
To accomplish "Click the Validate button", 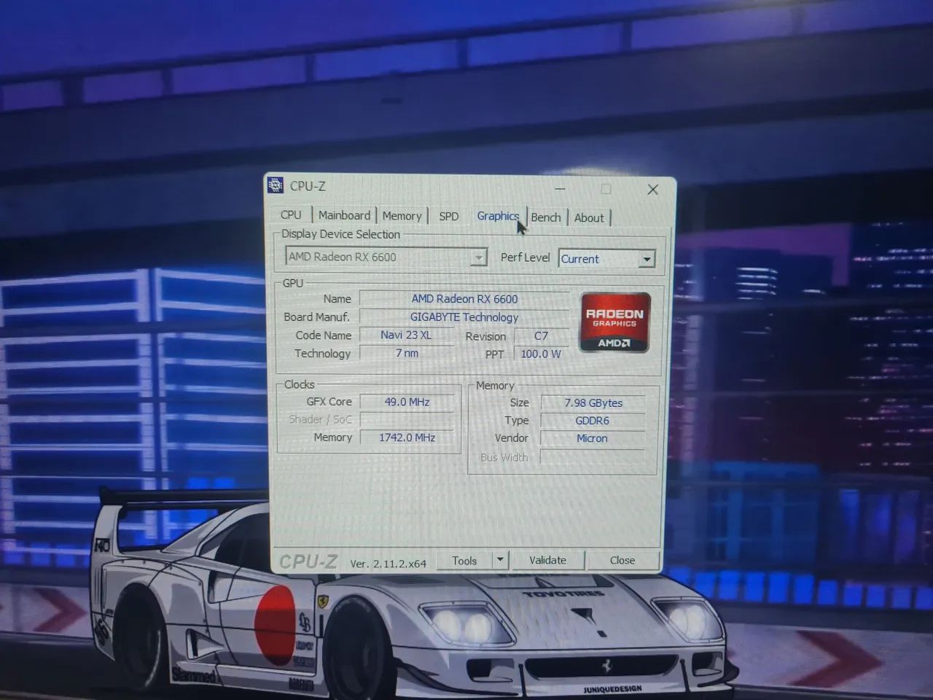I will point(547,560).
